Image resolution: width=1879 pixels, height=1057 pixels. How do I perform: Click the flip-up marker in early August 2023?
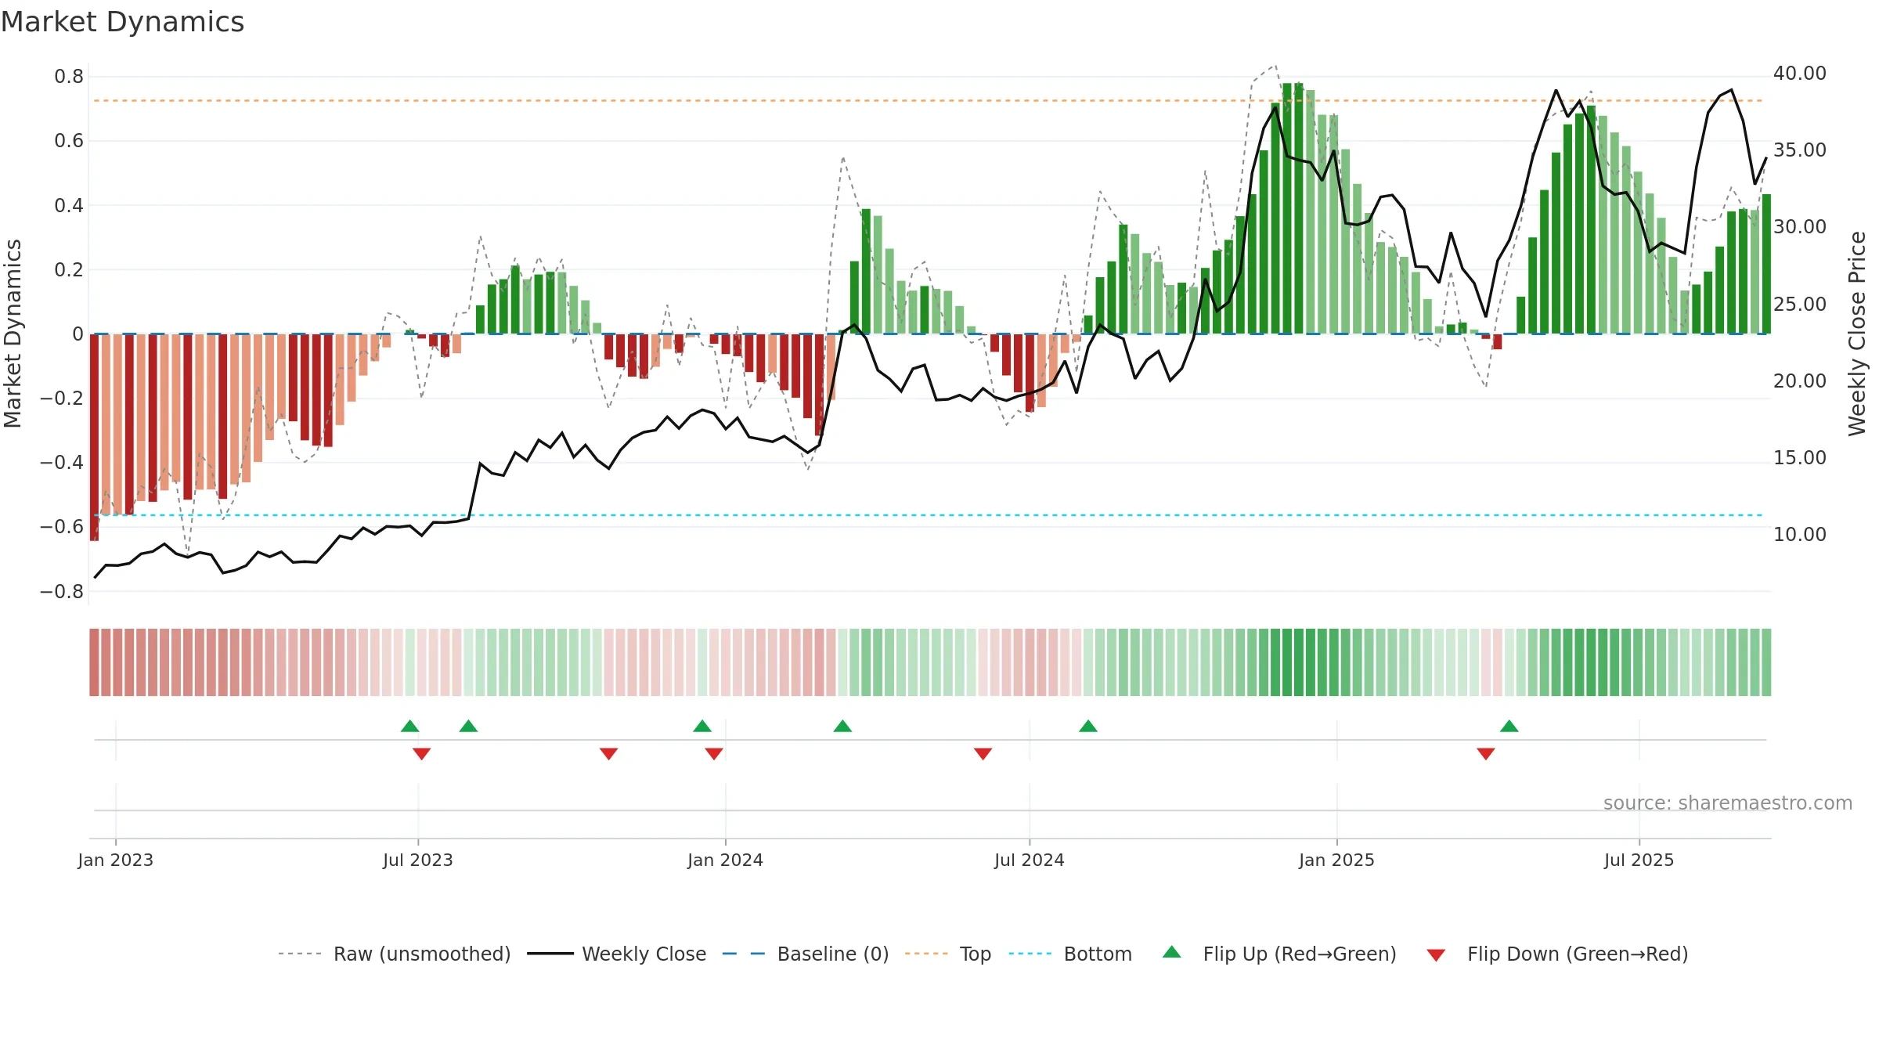pos(468,726)
